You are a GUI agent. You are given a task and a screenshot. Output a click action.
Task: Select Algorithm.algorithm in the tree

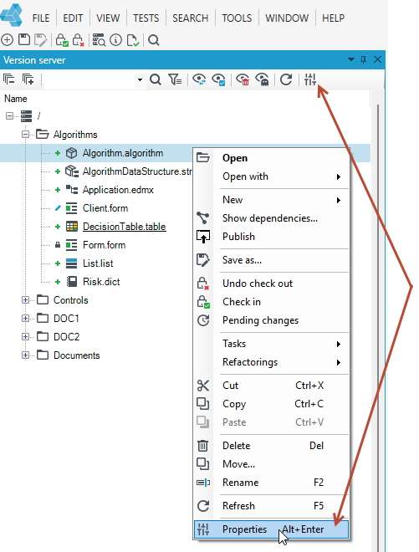(123, 153)
